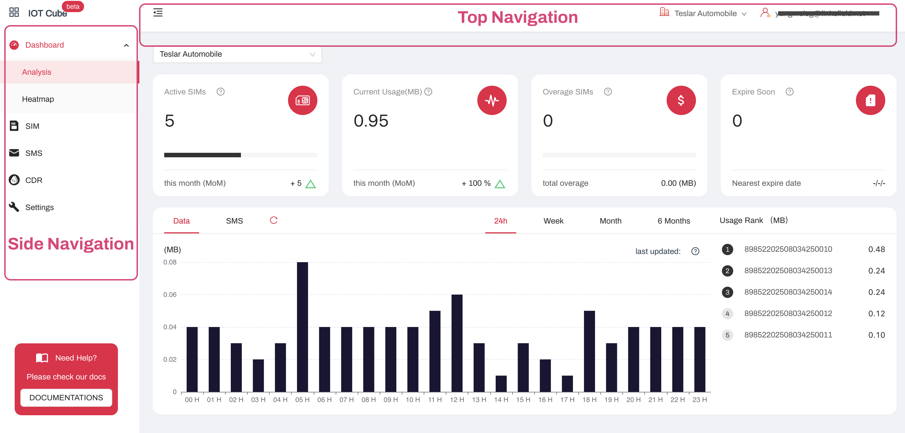Click the SMS envelope sidebar icon
The height and width of the screenshot is (433, 905).
click(x=14, y=153)
